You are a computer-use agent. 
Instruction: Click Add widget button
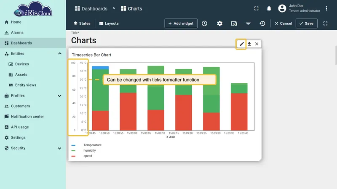(x=181, y=24)
